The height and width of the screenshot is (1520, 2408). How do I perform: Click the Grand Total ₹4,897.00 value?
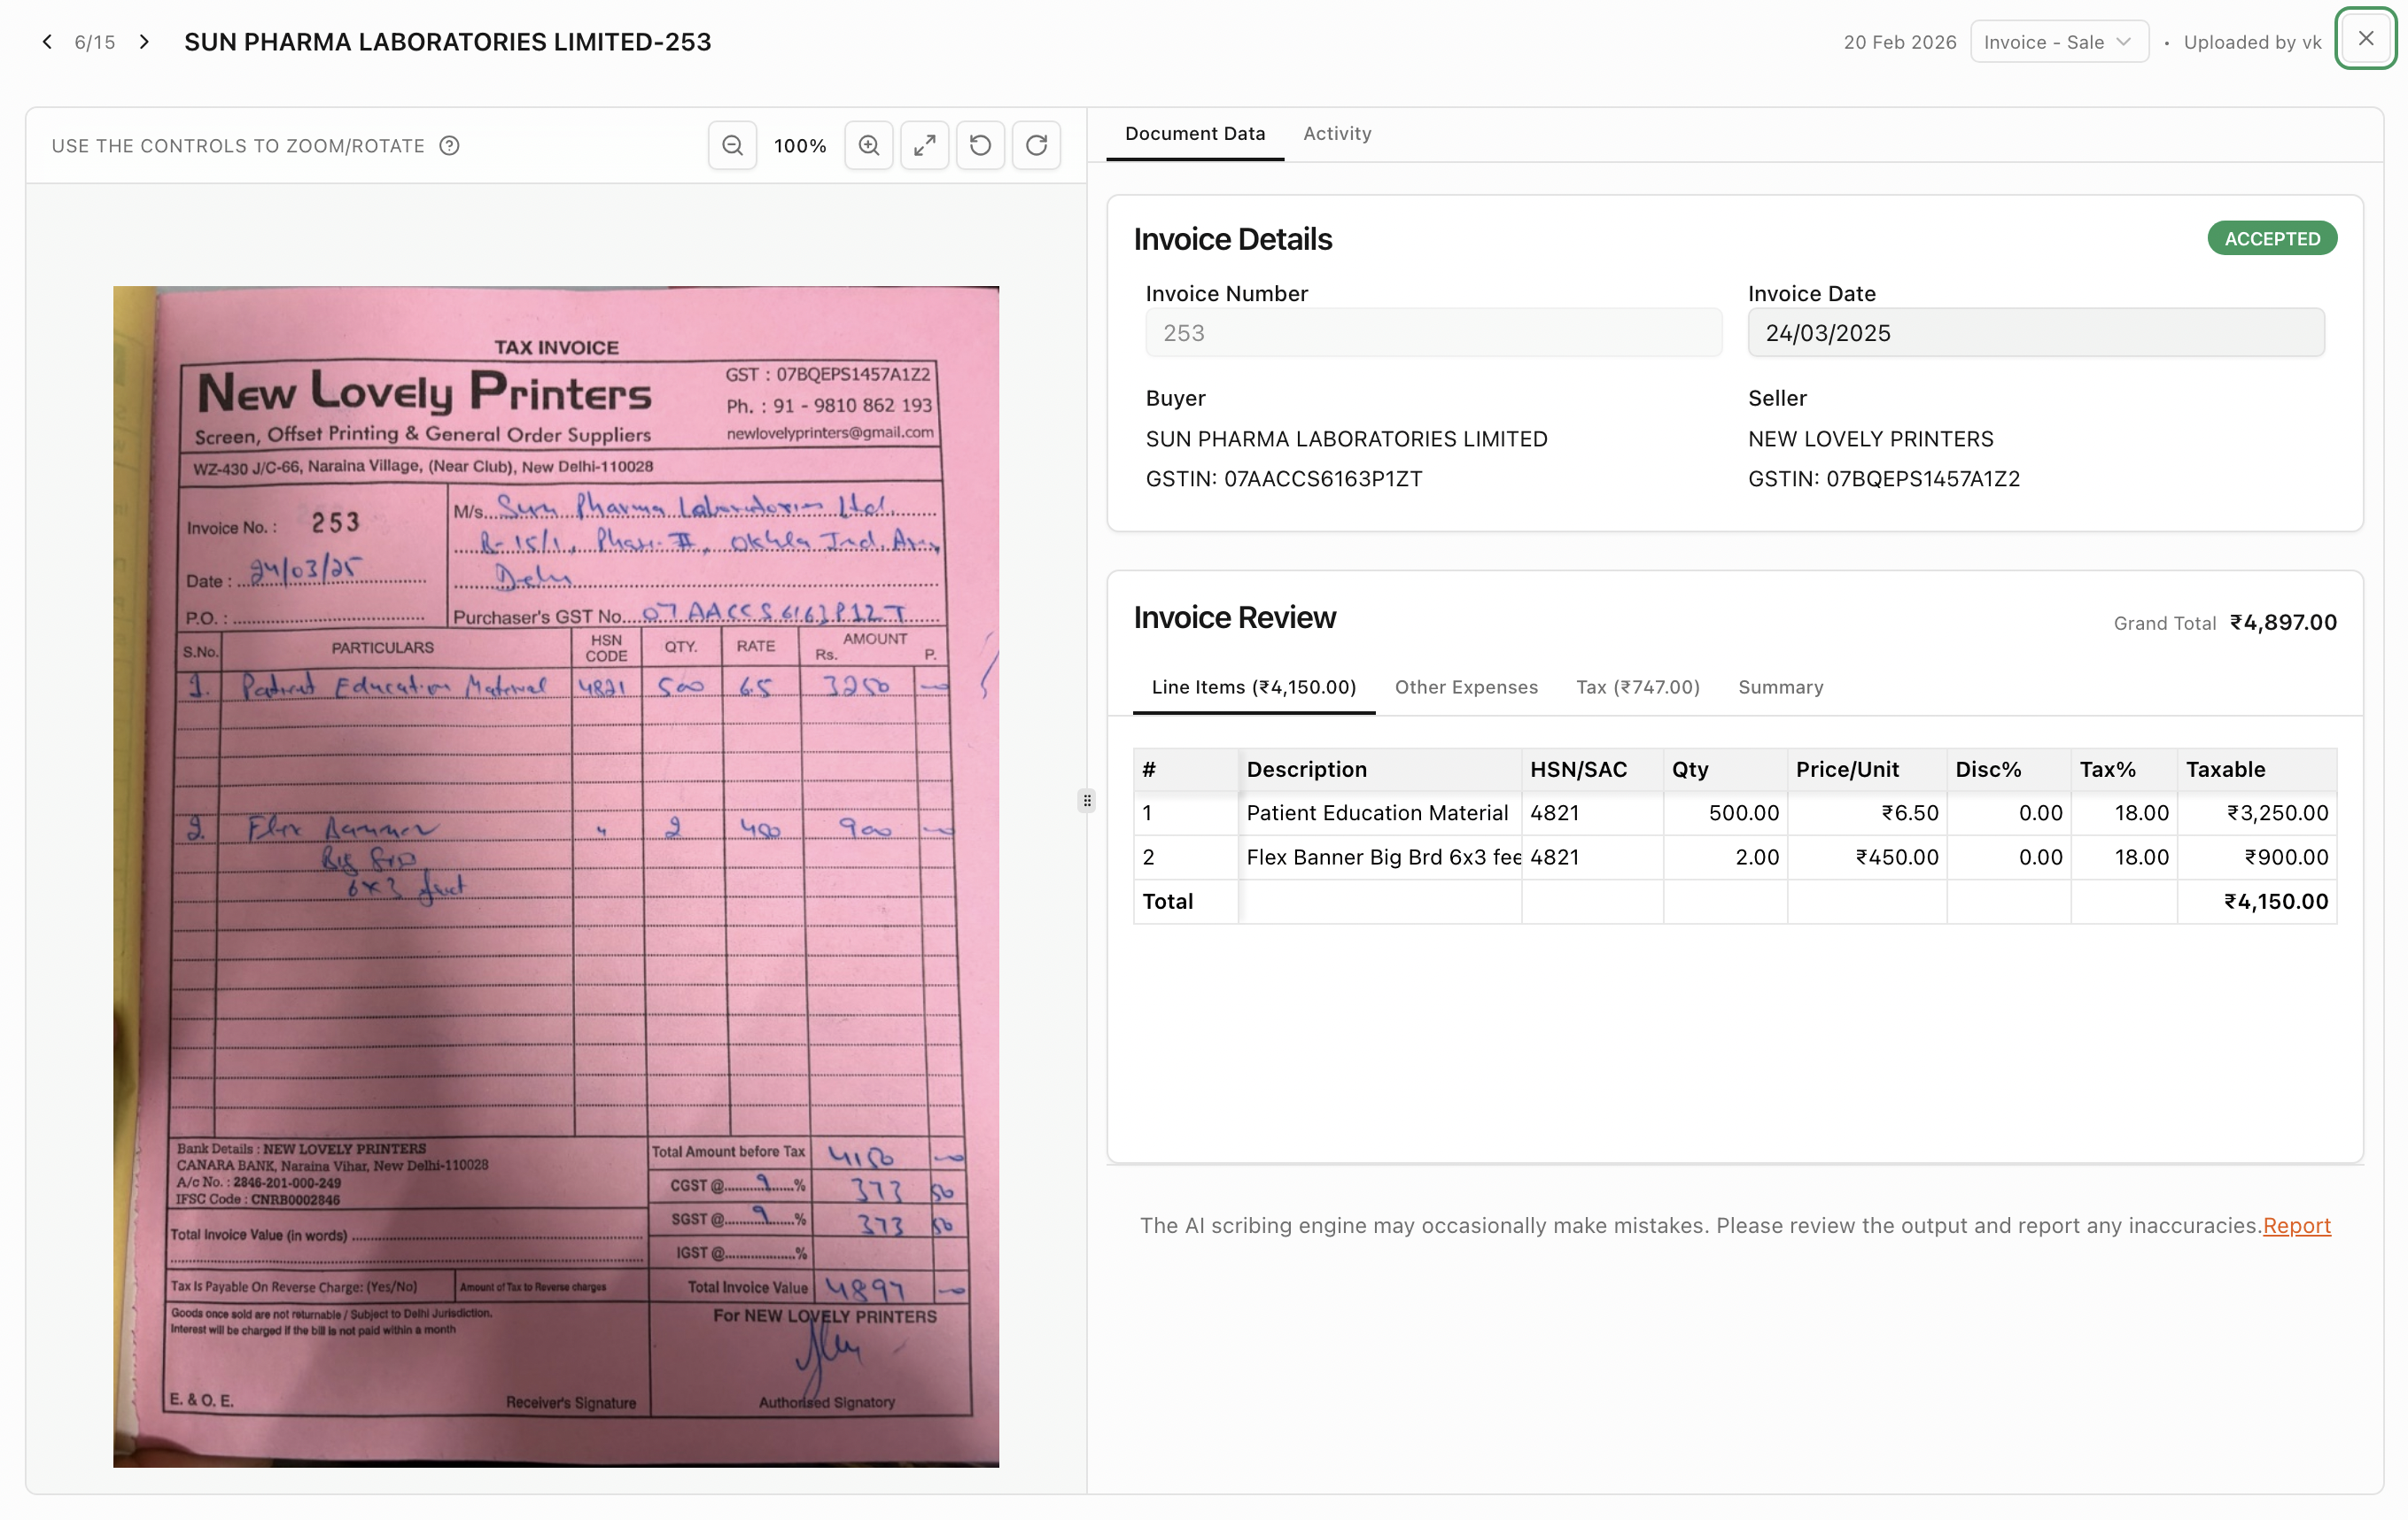(x=2283, y=622)
